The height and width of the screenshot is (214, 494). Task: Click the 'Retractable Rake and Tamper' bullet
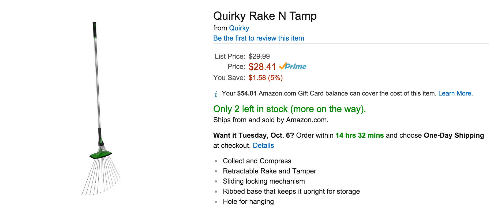[269, 171]
